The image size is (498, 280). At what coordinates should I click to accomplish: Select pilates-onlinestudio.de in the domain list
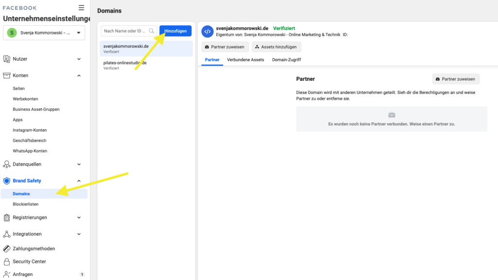[146, 65]
